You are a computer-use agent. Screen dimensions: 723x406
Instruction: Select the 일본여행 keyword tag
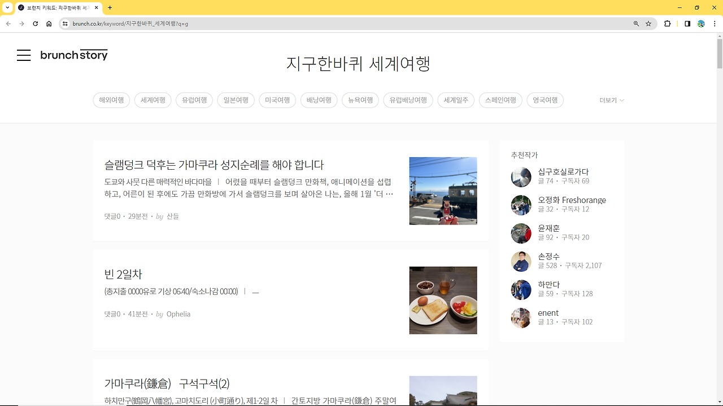click(236, 100)
